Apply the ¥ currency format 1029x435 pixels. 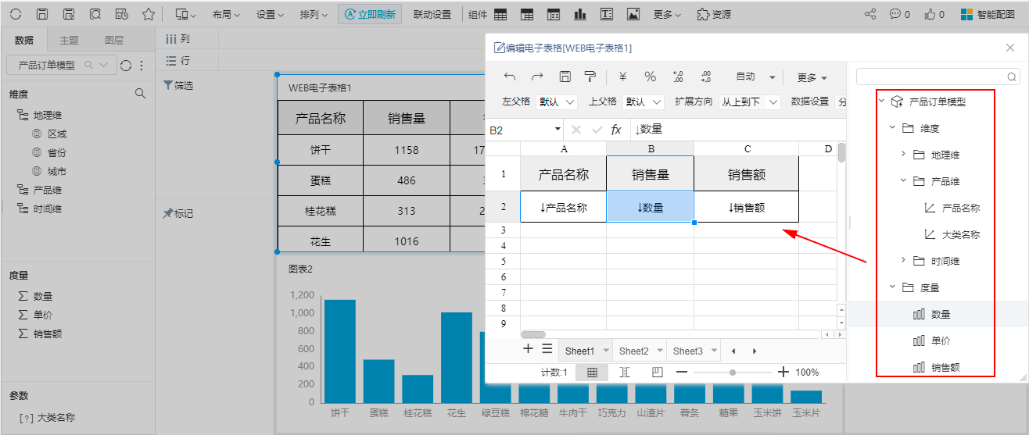pyautogui.click(x=623, y=77)
